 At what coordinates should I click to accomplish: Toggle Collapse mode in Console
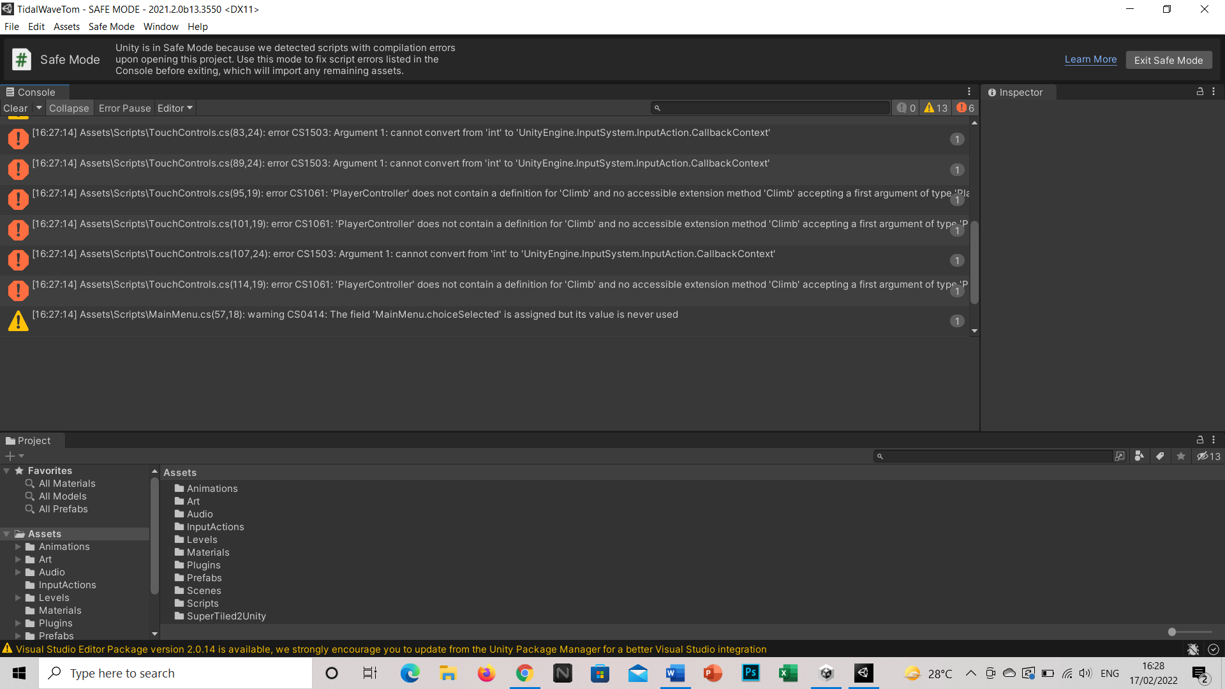coord(69,108)
